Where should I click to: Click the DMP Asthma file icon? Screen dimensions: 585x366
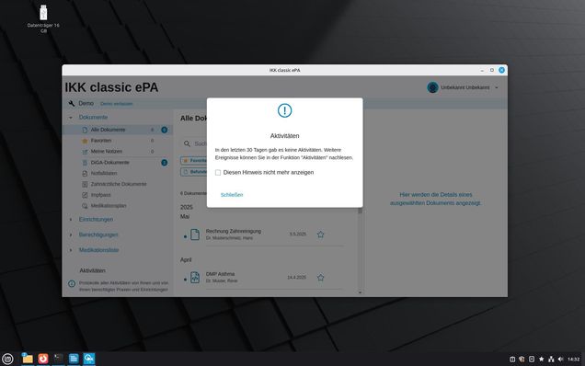(195, 278)
